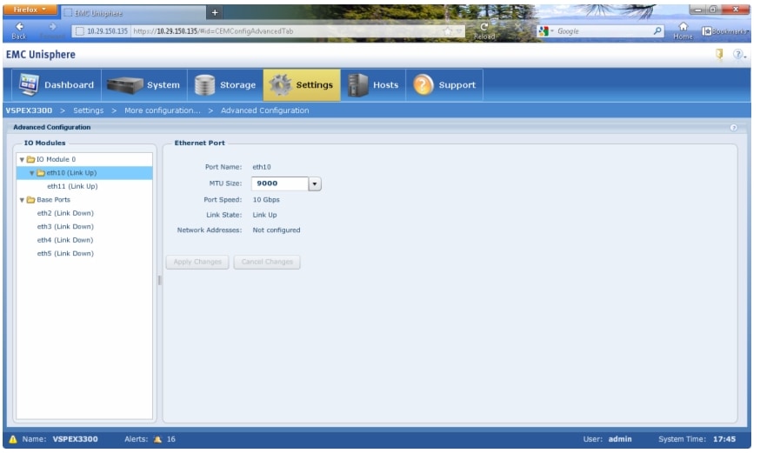Click the Cancel Changes button

click(267, 263)
